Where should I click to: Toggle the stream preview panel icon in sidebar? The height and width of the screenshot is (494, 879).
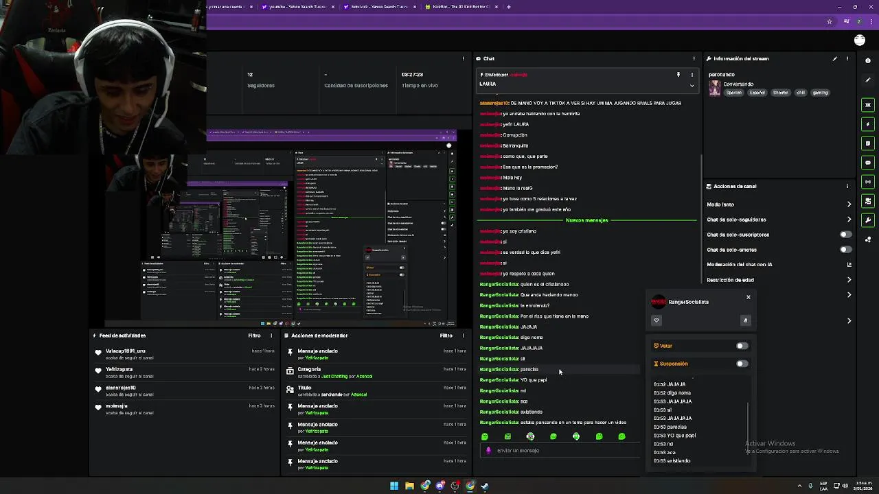[x=868, y=105]
